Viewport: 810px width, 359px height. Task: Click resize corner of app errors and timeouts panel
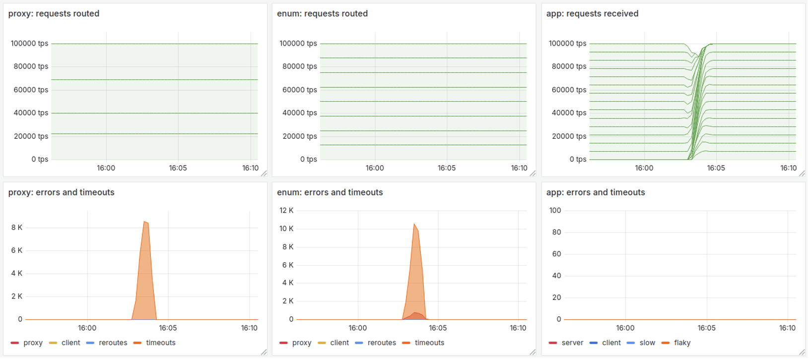coord(802,352)
